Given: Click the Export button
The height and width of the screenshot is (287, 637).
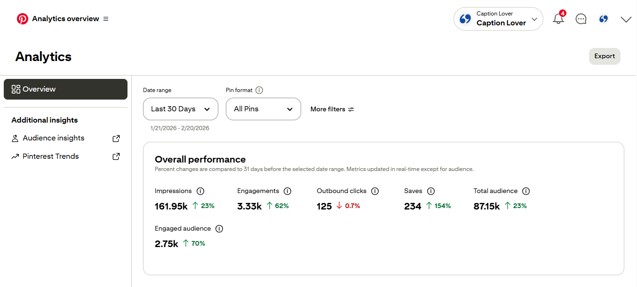Looking at the screenshot, I should tap(605, 56).
